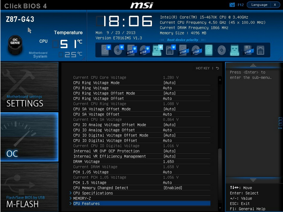Screen dimensions: 283x212
Task: Open CPU SA Voltage Offset Mode dropdown
Action: point(169,109)
